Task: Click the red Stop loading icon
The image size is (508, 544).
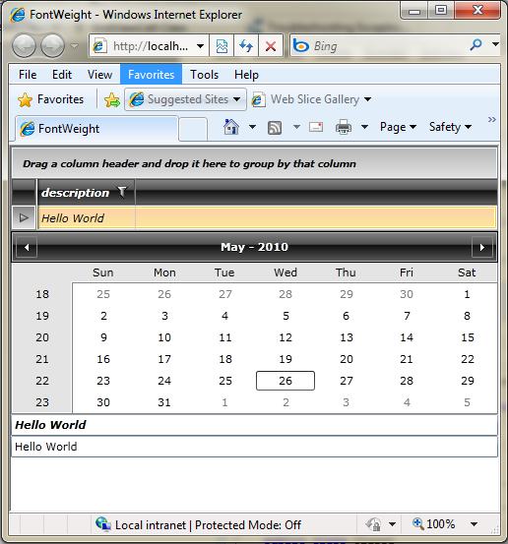Action: pos(271,45)
